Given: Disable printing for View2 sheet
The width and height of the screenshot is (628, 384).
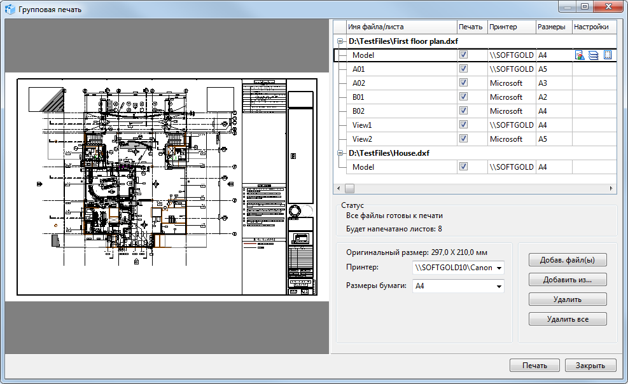Looking at the screenshot, I should coord(464,139).
